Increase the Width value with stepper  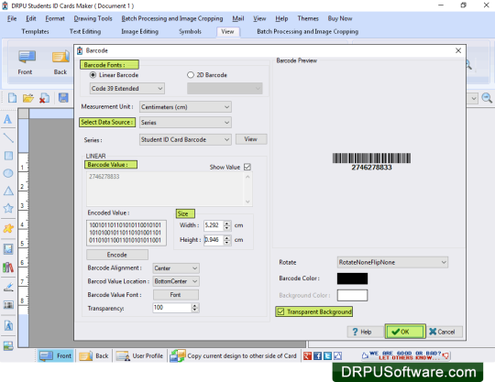pos(227,223)
